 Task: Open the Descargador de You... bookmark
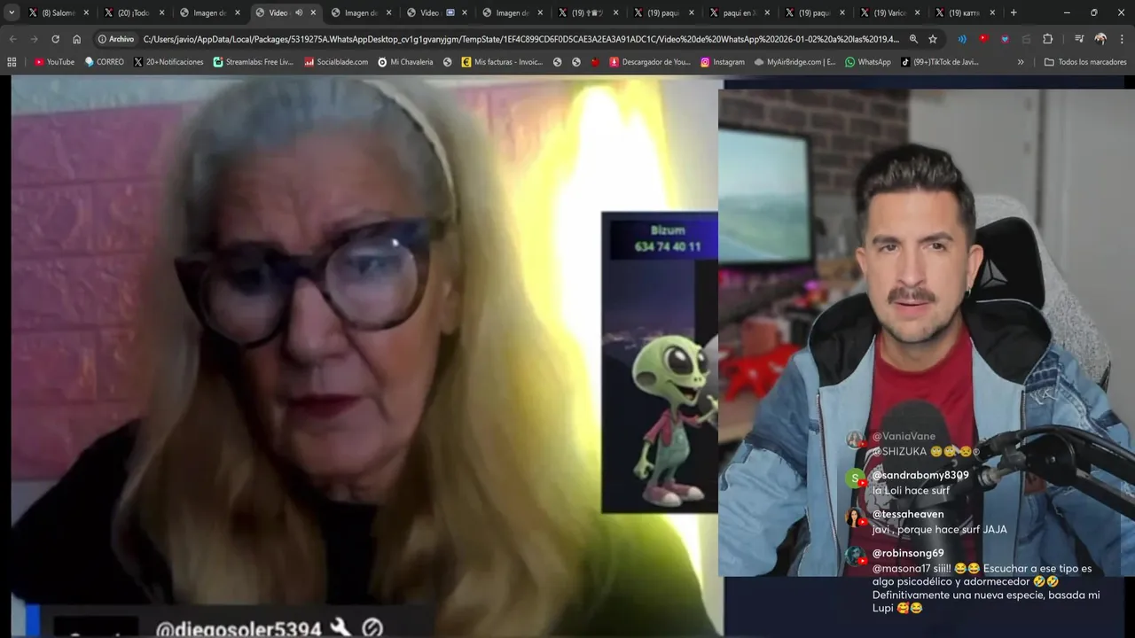[649, 62]
